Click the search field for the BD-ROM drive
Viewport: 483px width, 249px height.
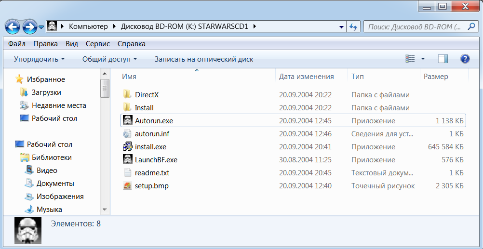click(415, 26)
